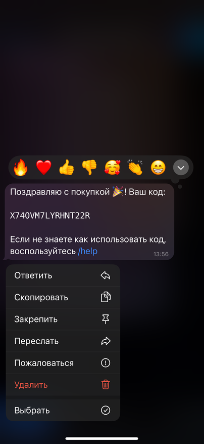Viewport: 204px width, 444px height.
Task: Click the red trash can icon
Action: 106,385
